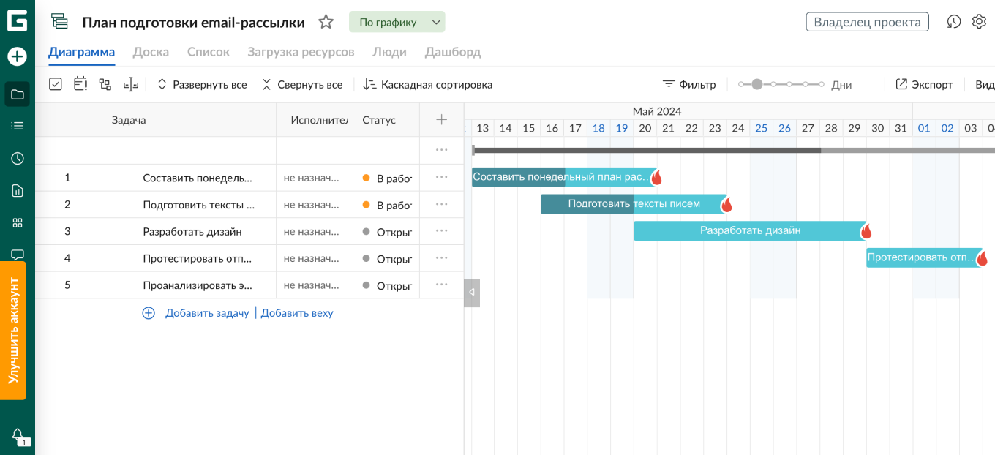Open the reports icon in left sidebar

click(18, 191)
